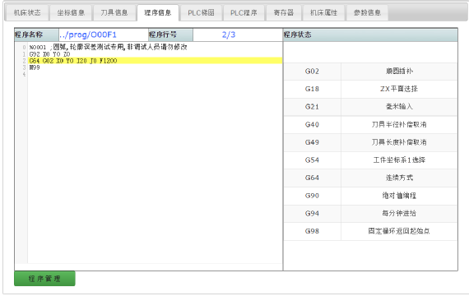Click the 刀具半径补偿取消 description
The width and height of the screenshot is (469, 296).
(x=399, y=125)
